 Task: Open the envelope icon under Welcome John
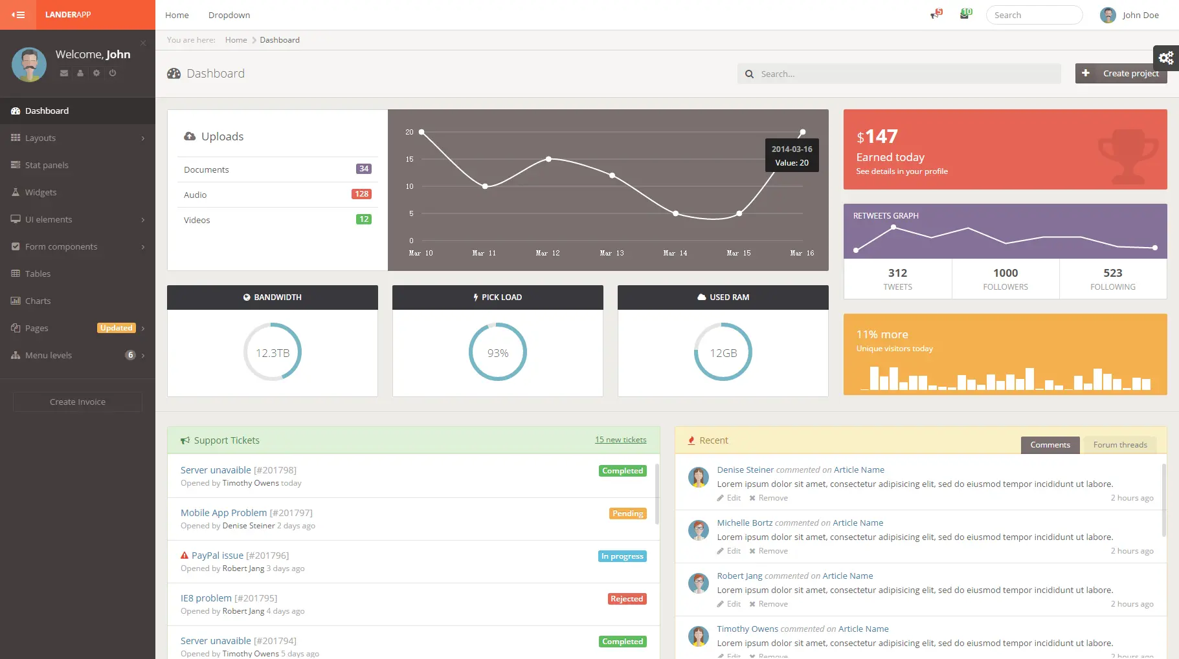(x=64, y=73)
